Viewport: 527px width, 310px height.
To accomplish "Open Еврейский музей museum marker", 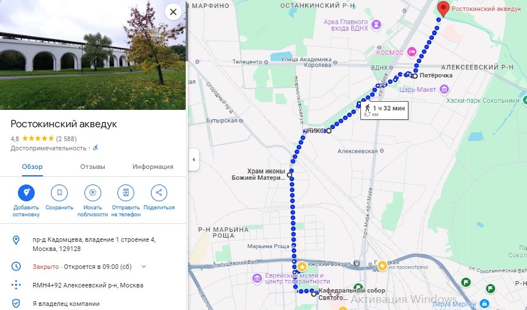I will [257, 278].
